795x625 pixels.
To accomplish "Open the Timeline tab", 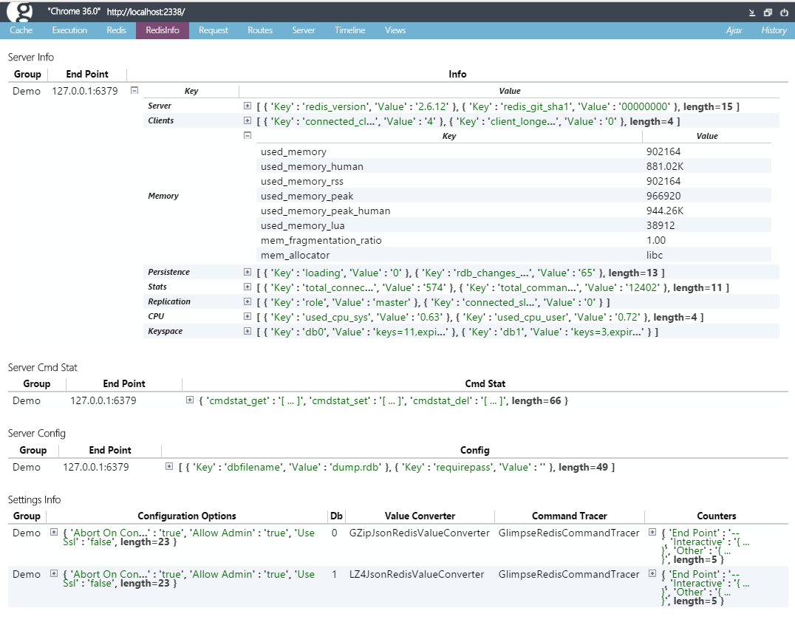I will [x=349, y=30].
